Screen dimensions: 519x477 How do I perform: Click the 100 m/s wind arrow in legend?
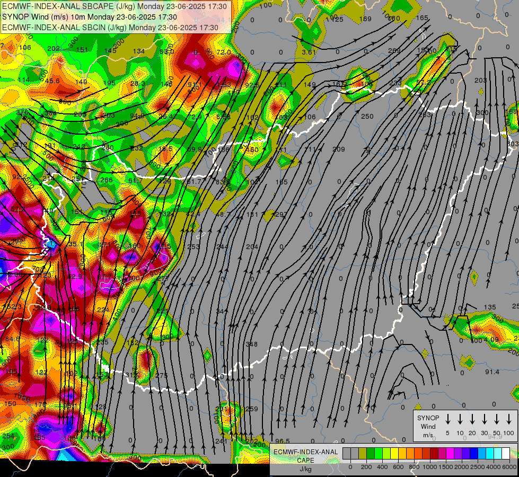tap(509, 419)
